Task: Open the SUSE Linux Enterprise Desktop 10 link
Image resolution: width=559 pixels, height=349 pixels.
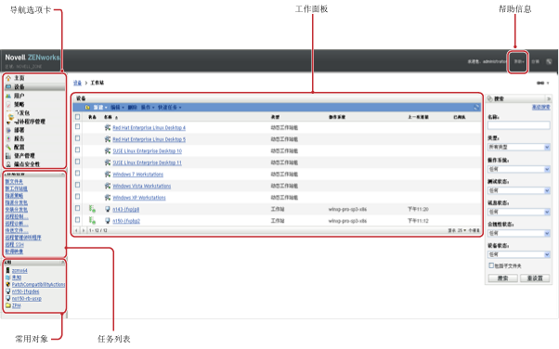Action: point(148,150)
